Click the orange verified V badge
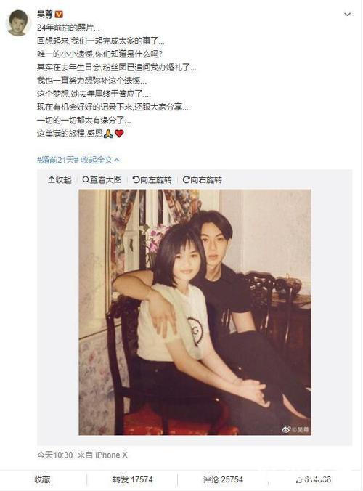The image size is (363, 491). coord(59,14)
